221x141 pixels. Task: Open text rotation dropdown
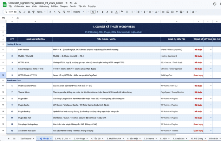pos(157,12)
